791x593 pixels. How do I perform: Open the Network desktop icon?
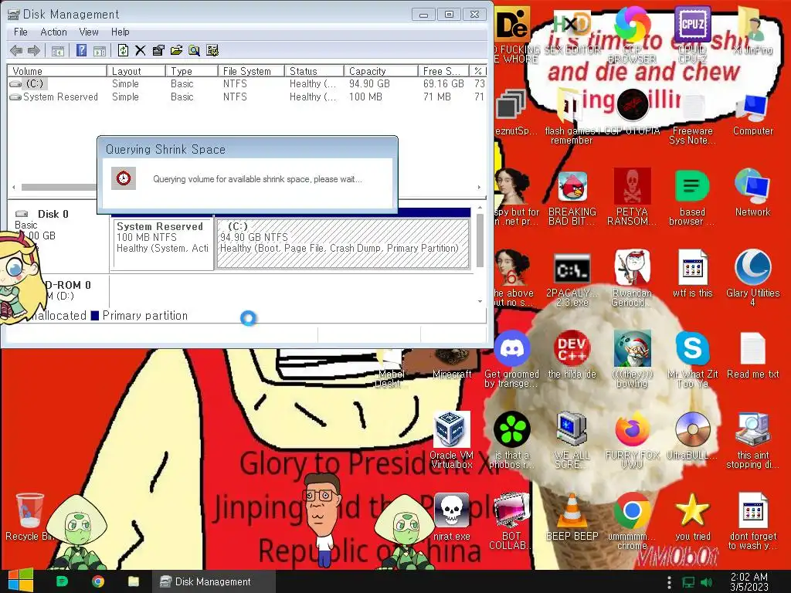[752, 193]
